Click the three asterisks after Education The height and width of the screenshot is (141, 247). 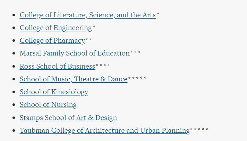[136, 52]
